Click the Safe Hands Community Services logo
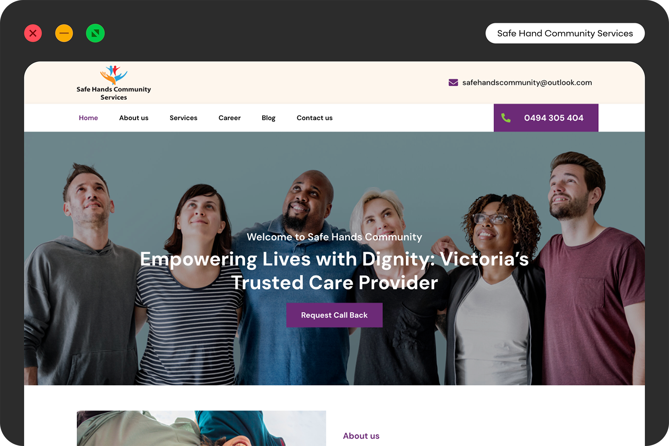The height and width of the screenshot is (446, 669). (114, 83)
